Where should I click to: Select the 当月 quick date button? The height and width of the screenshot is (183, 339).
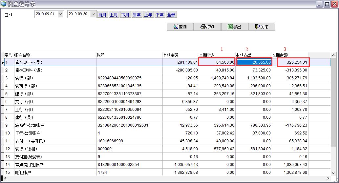pyautogui.click(x=102, y=15)
